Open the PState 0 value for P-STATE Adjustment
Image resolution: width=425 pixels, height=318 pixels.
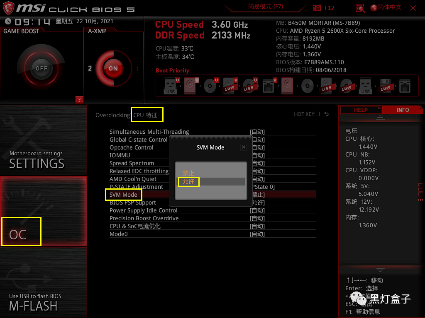[264, 187]
